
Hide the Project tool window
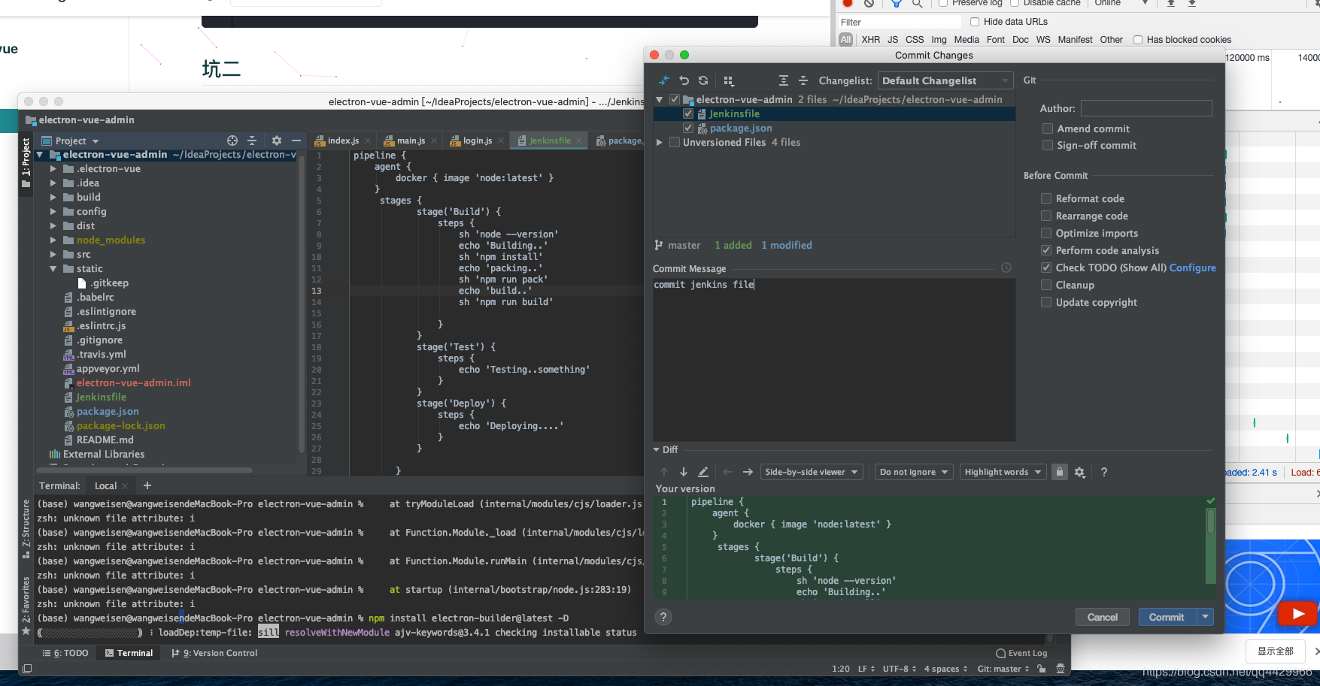coord(296,141)
